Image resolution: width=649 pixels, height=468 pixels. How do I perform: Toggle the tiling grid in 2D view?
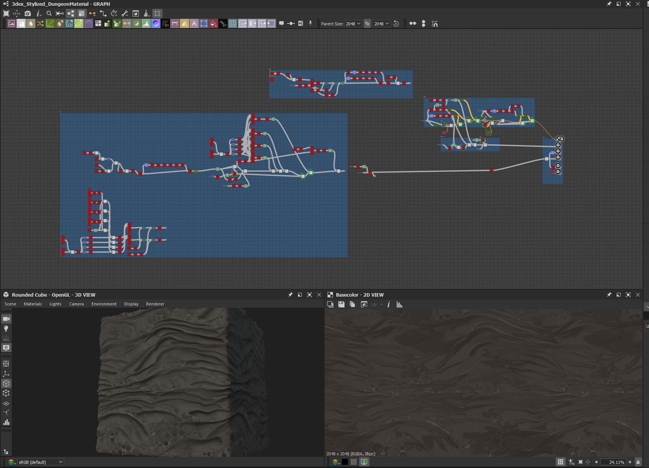pyautogui.click(x=560, y=462)
